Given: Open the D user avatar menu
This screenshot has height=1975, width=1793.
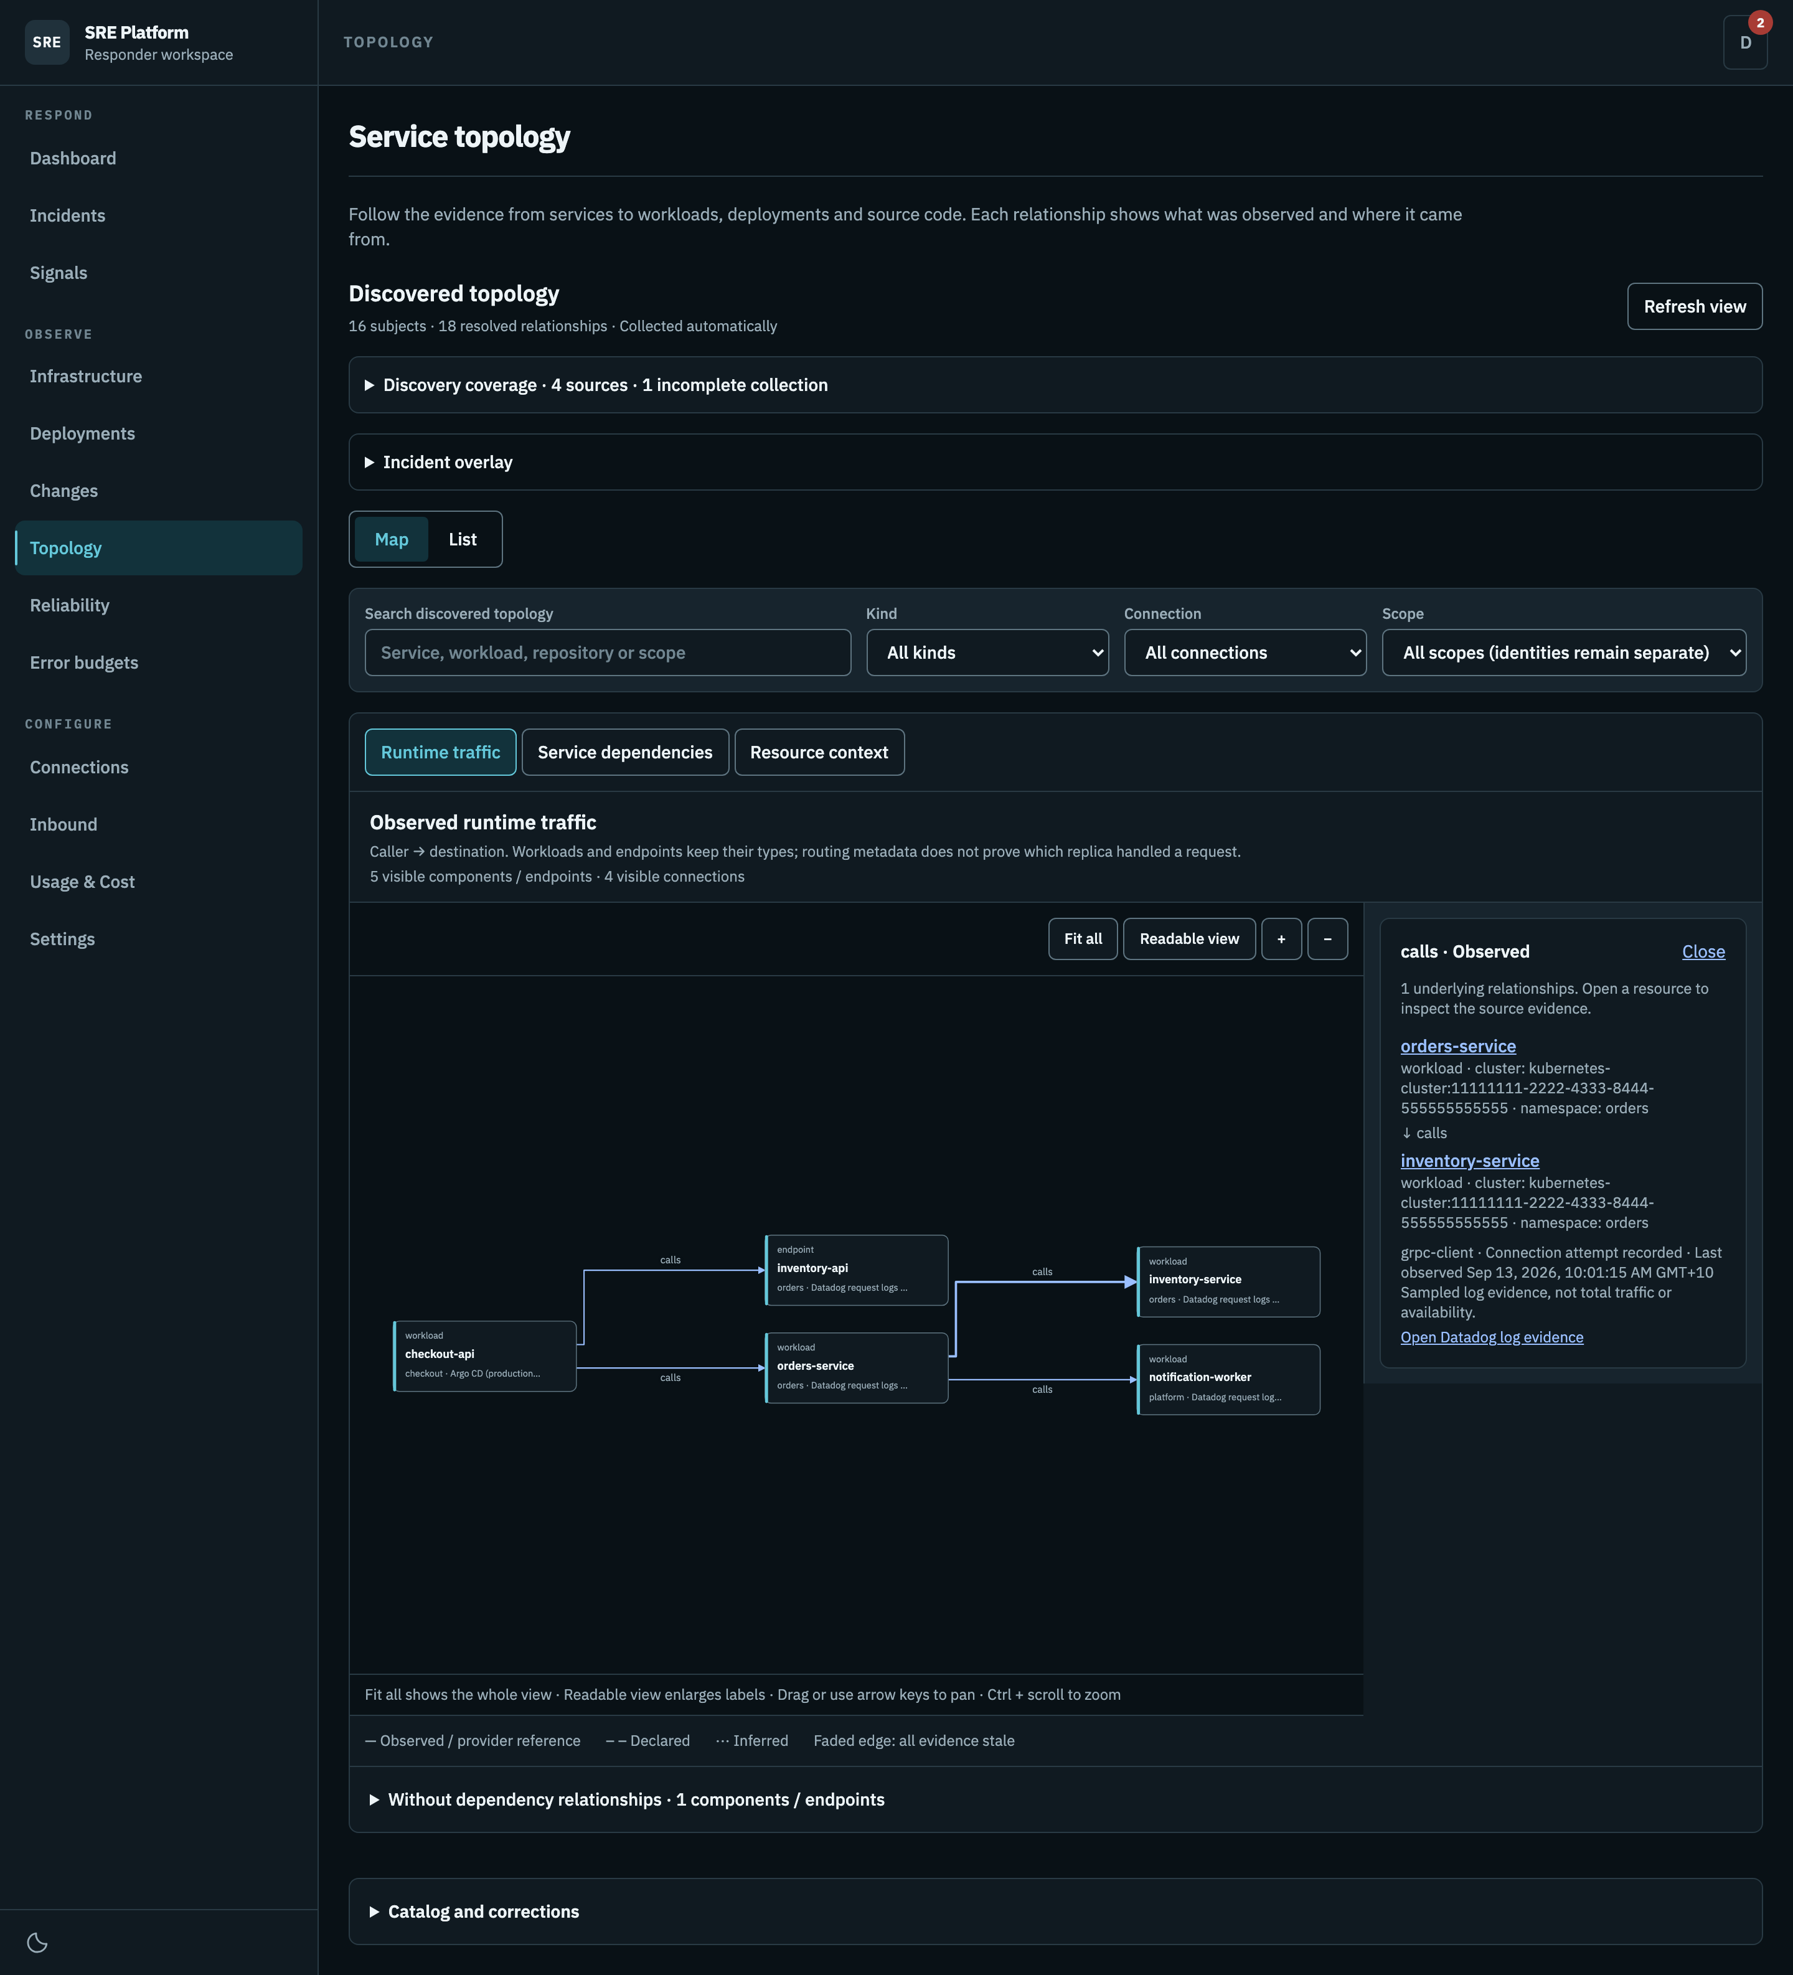Looking at the screenshot, I should (x=1745, y=42).
